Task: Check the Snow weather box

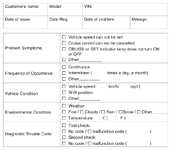Action: pyautogui.click(x=121, y=112)
